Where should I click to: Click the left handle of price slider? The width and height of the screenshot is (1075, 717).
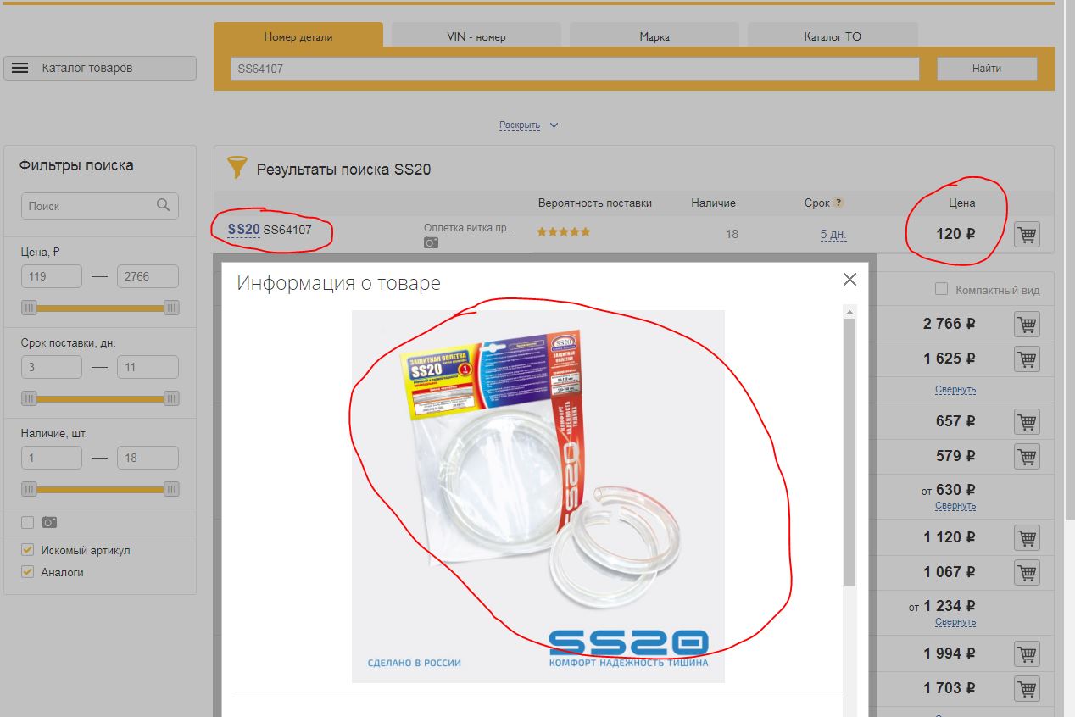pos(30,308)
